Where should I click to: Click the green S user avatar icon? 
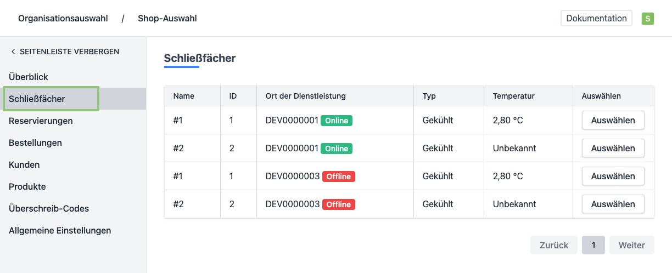click(648, 19)
